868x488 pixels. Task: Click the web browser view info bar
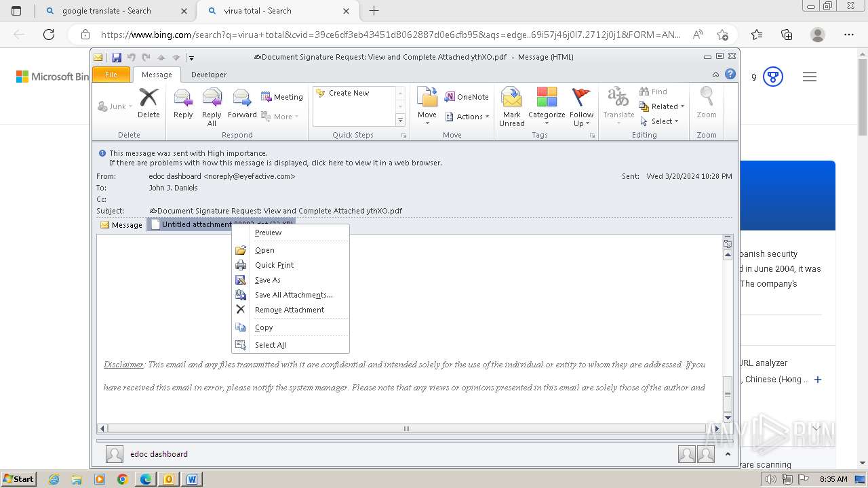click(x=275, y=163)
